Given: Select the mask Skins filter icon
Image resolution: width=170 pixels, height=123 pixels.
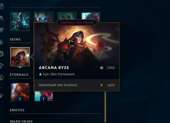Looking at the screenshot, I should tap(2, 30).
